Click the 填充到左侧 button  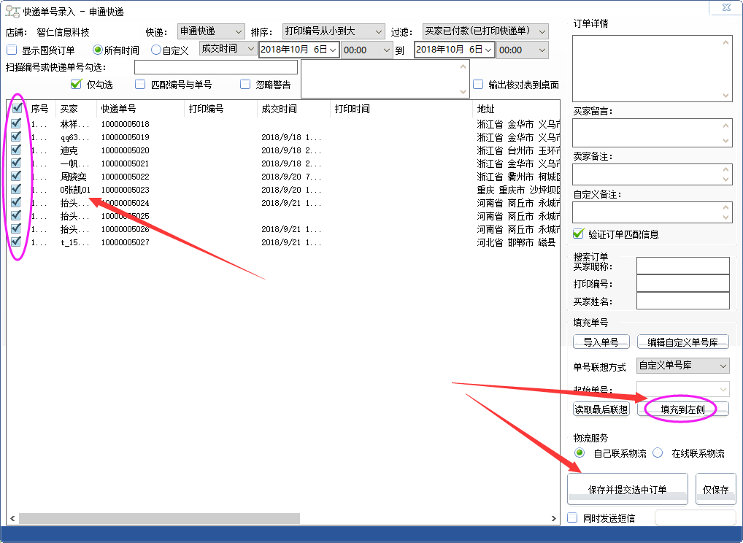(x=682, y=409)
